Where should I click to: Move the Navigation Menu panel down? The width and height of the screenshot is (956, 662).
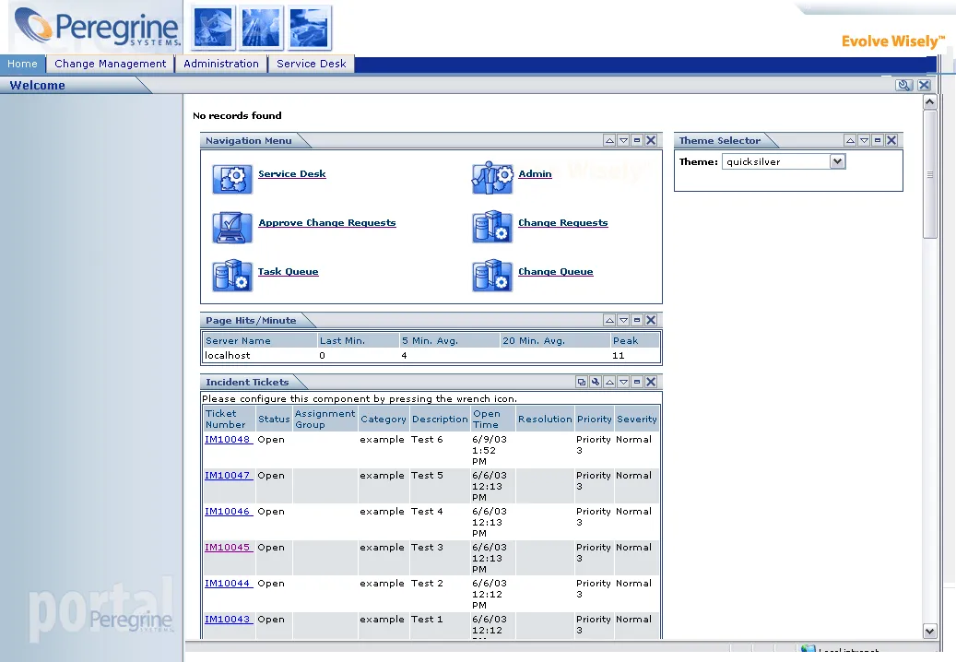[623, 140]
